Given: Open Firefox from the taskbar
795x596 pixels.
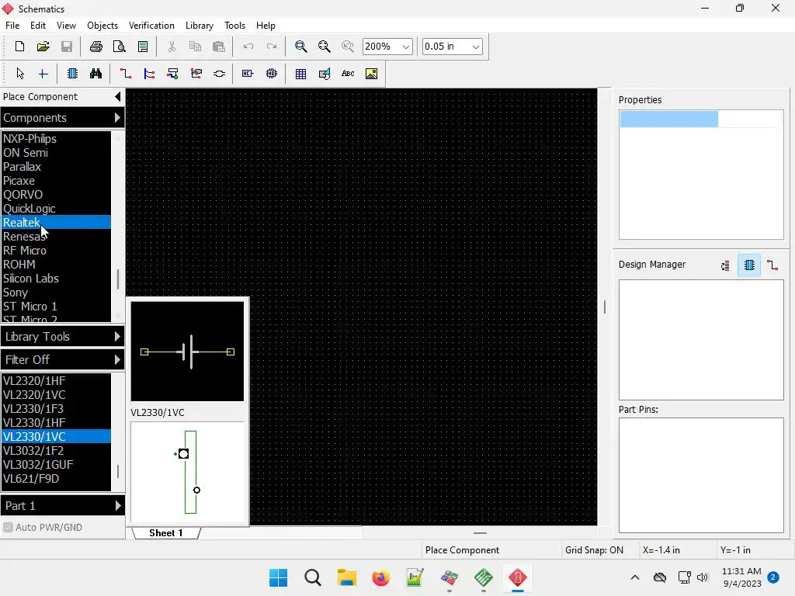Looking at the screenshot, I should [x=380, y=577].
